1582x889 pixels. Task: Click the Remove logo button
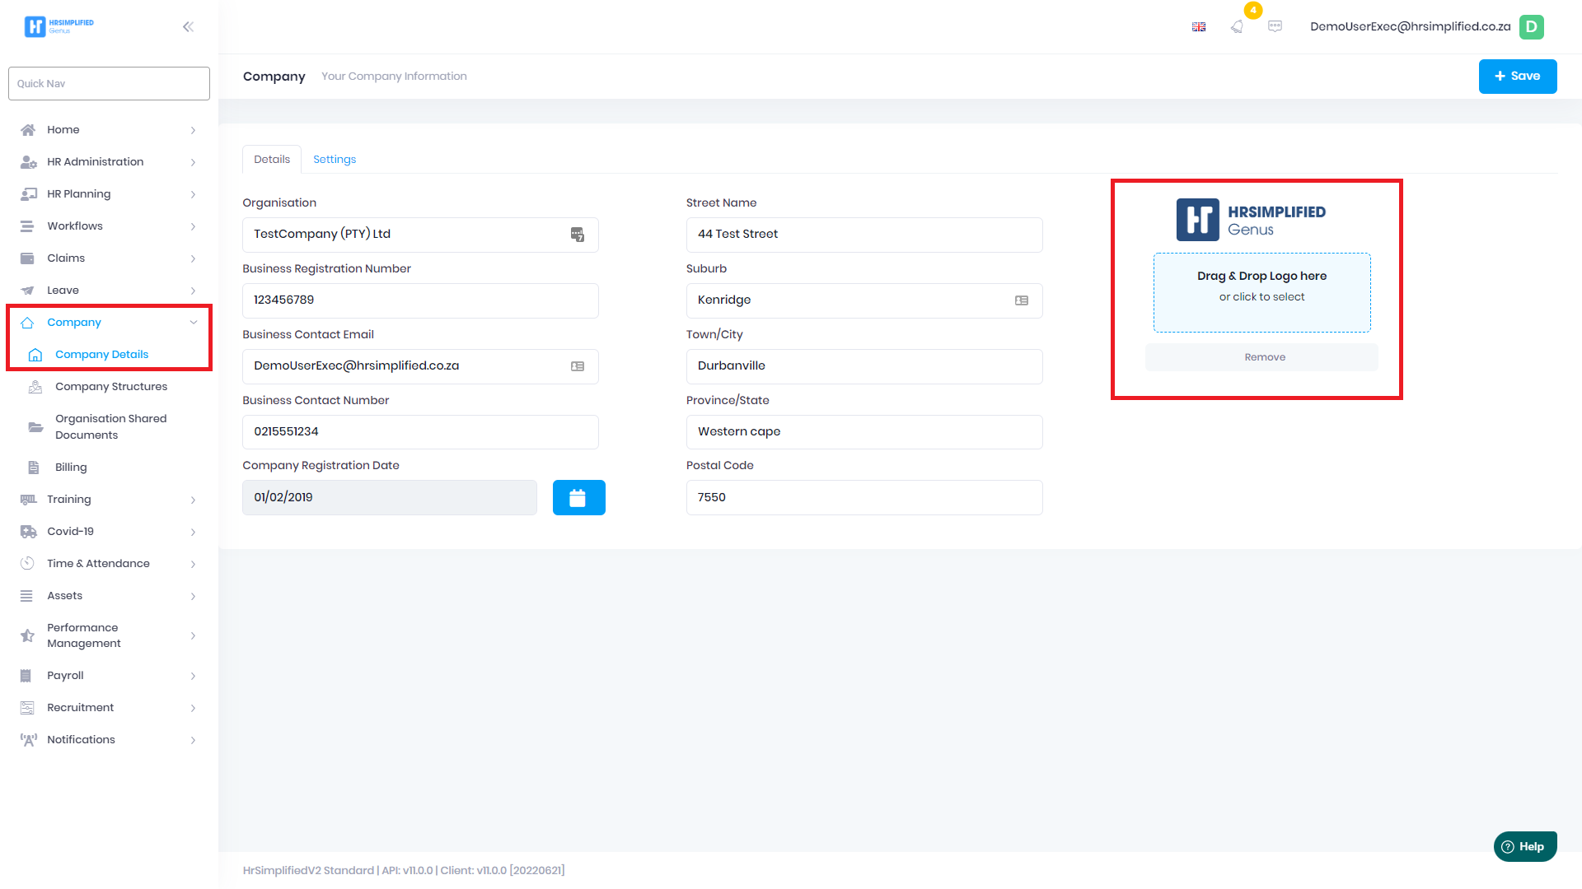[1263, 357]
